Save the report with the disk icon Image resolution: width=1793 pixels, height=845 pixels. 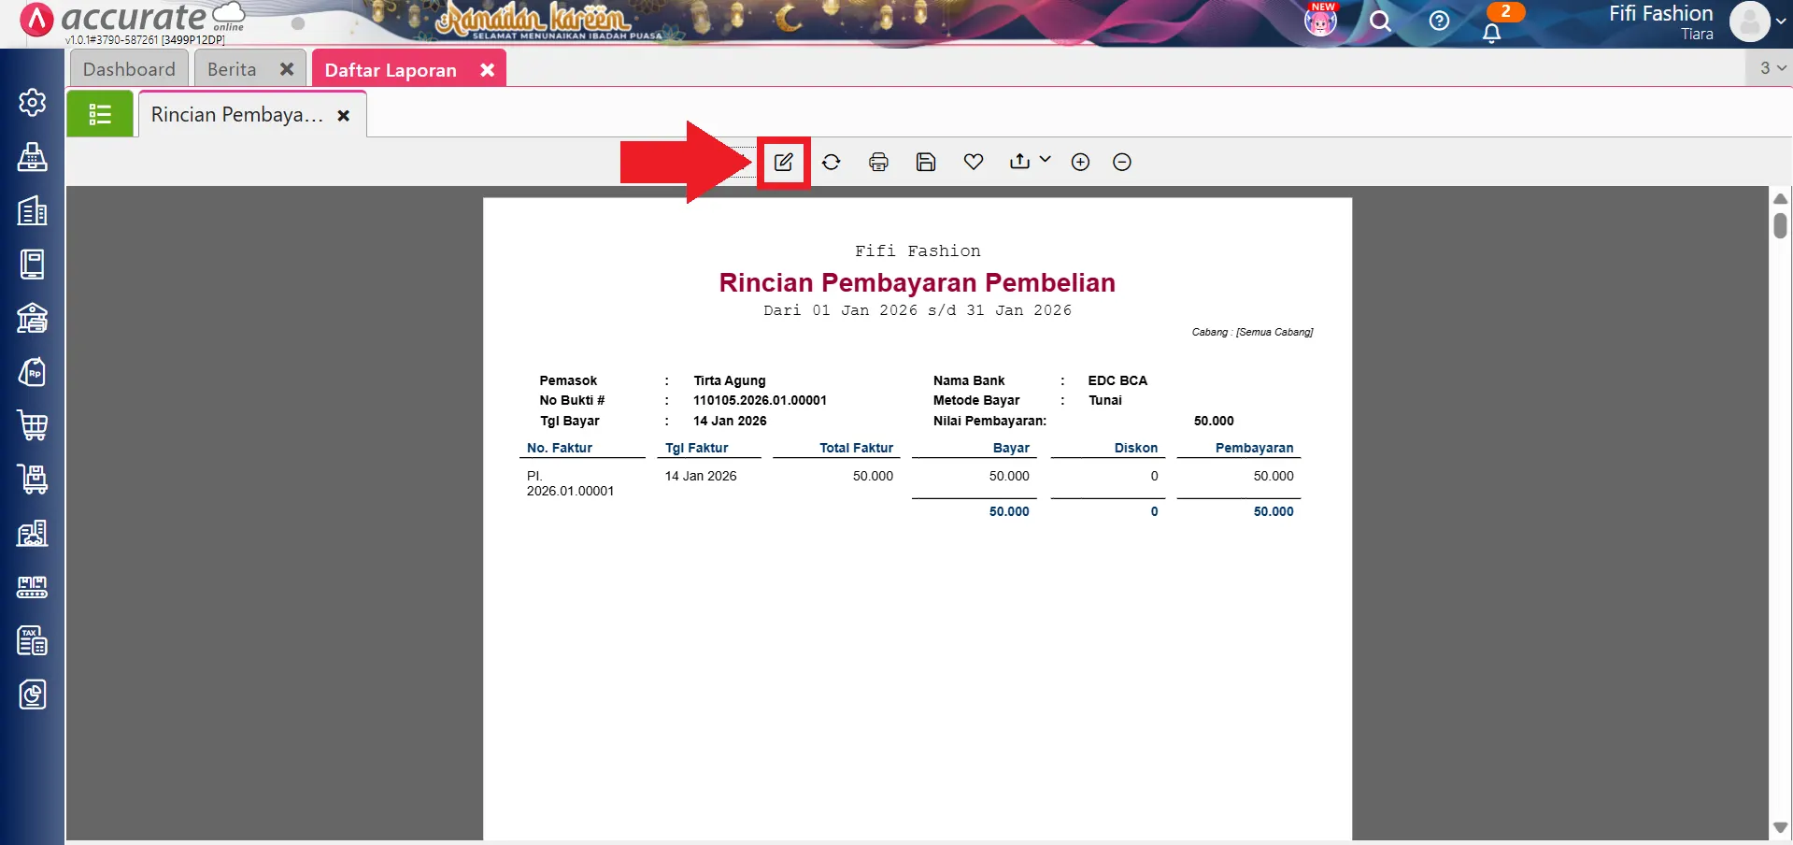pyautogui.click(x=925, y=162)
